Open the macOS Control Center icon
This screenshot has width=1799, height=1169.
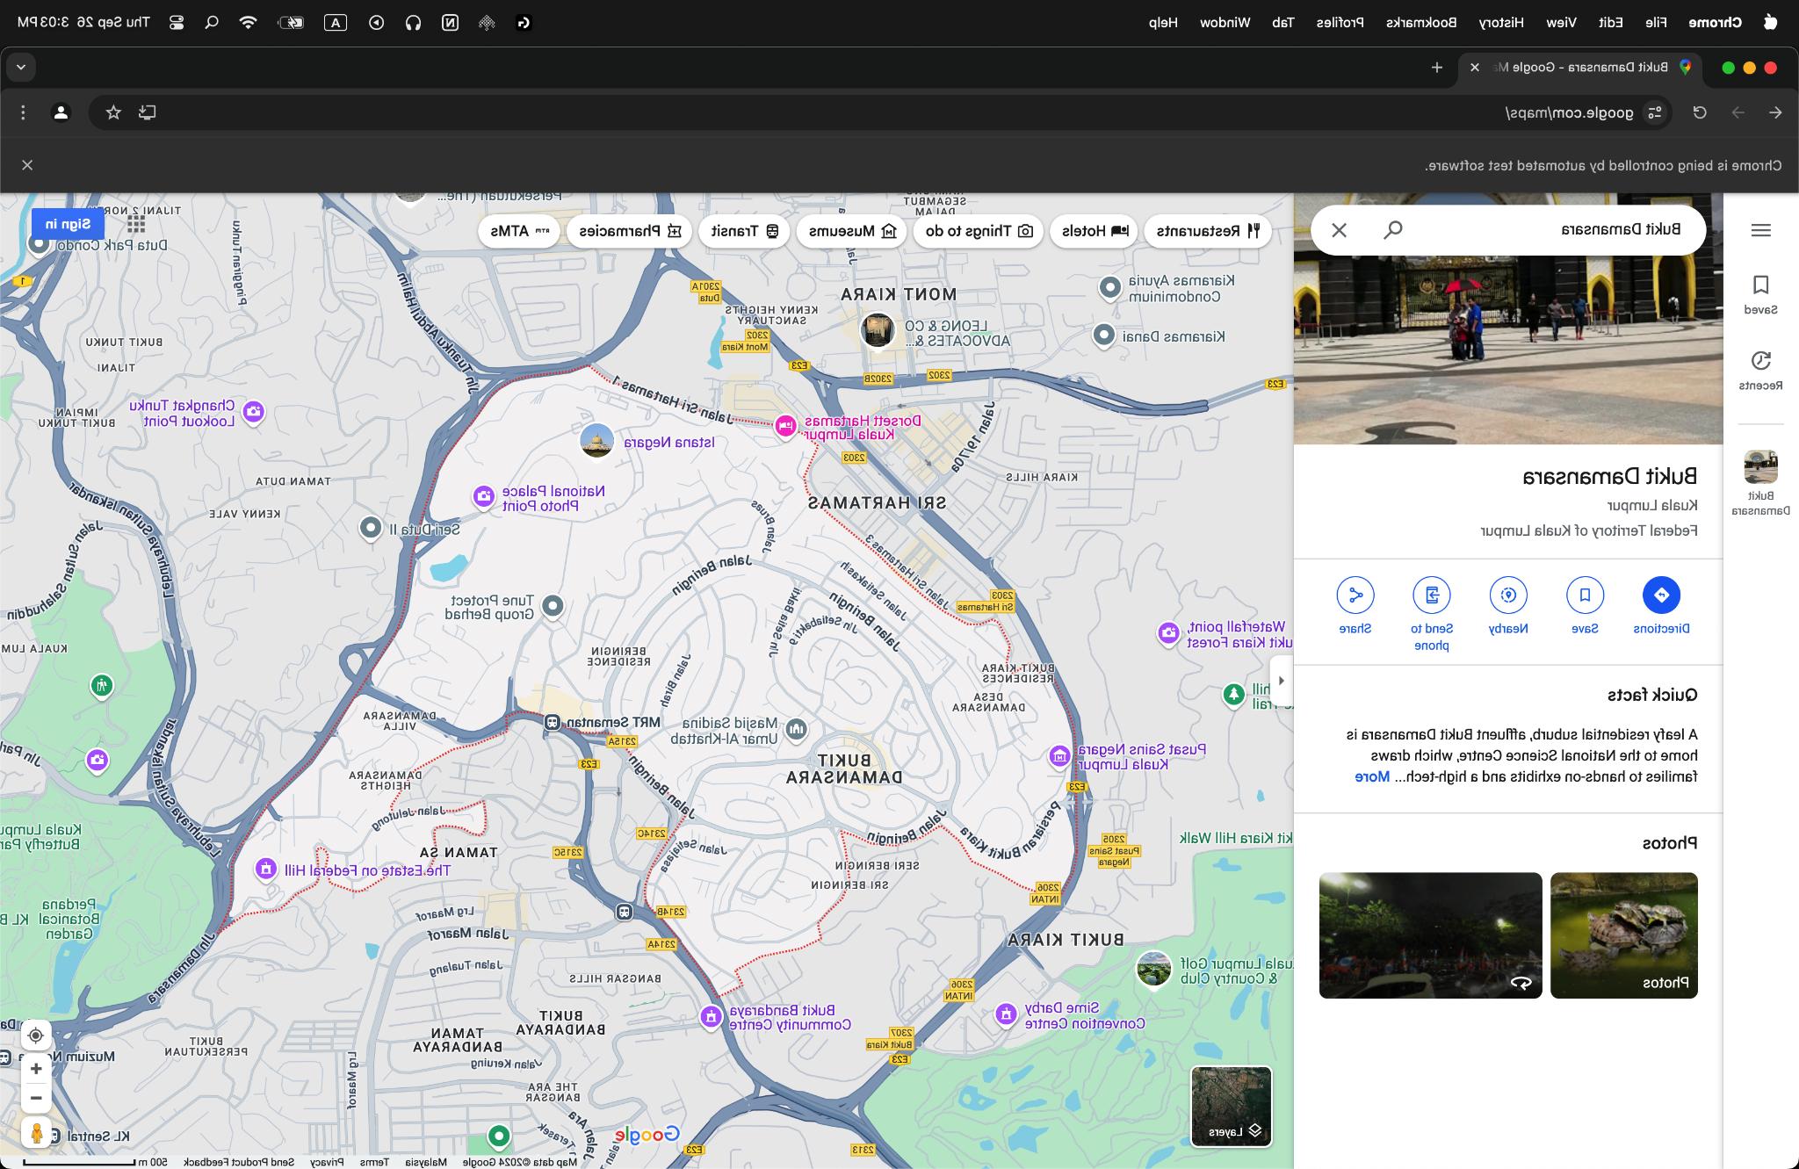click(x=177, y=23)
